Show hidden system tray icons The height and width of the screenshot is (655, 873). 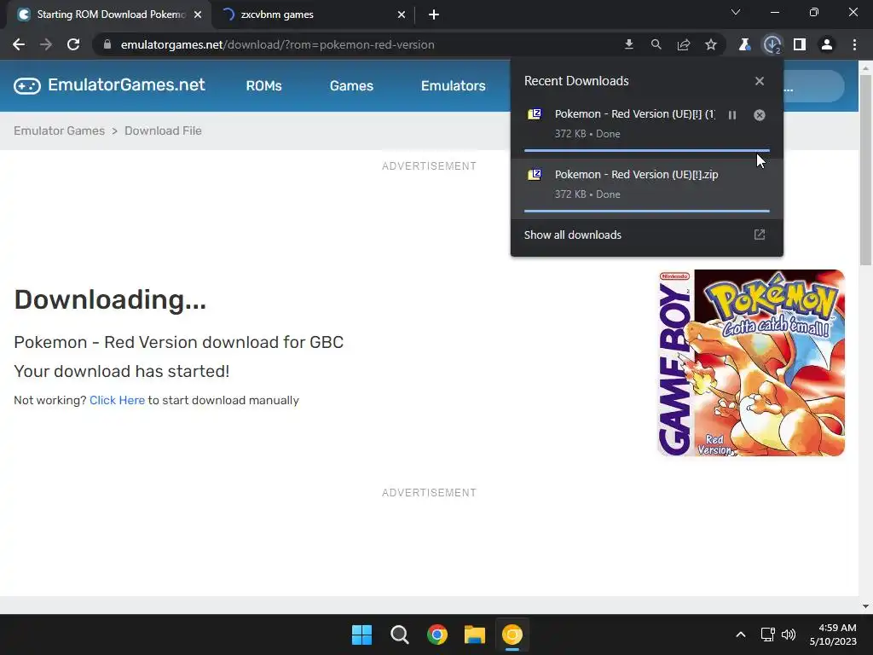[741, 635]
